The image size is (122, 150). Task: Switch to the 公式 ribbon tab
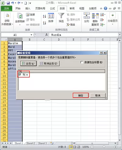[52, 9]
